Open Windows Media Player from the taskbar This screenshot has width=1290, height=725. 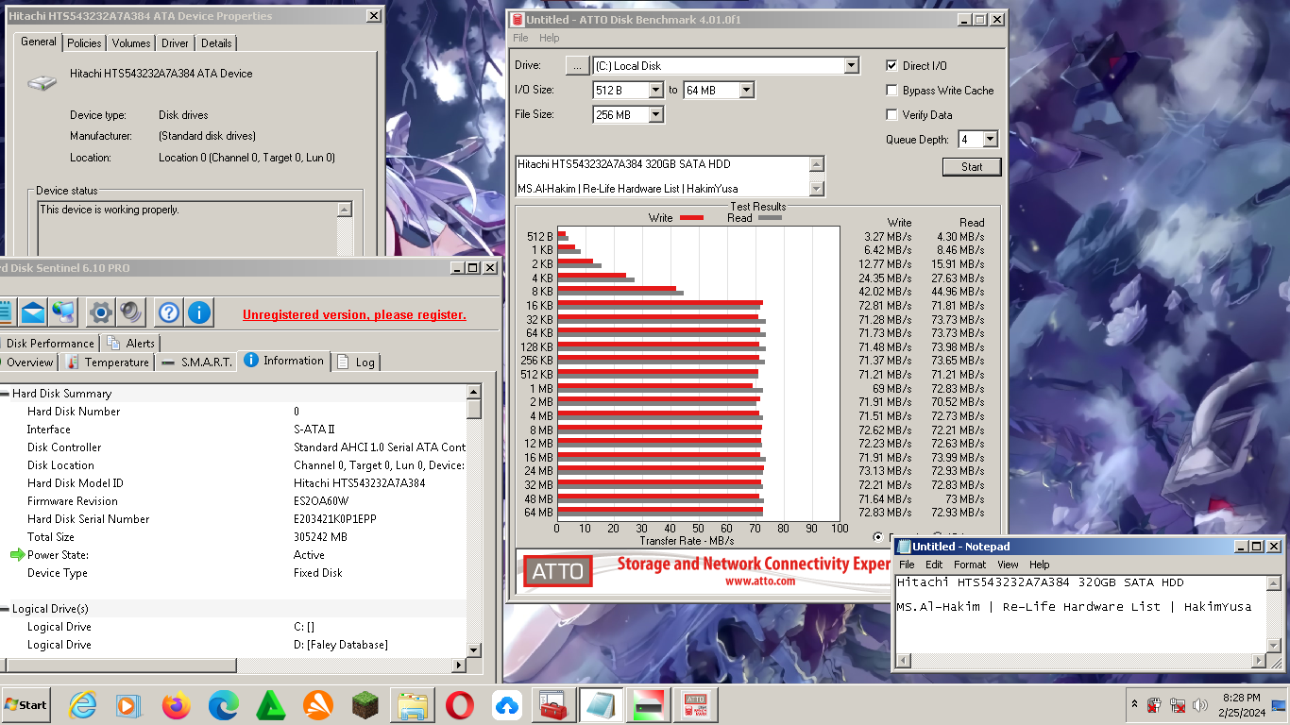pyautogui.click(x=127, y=705)
